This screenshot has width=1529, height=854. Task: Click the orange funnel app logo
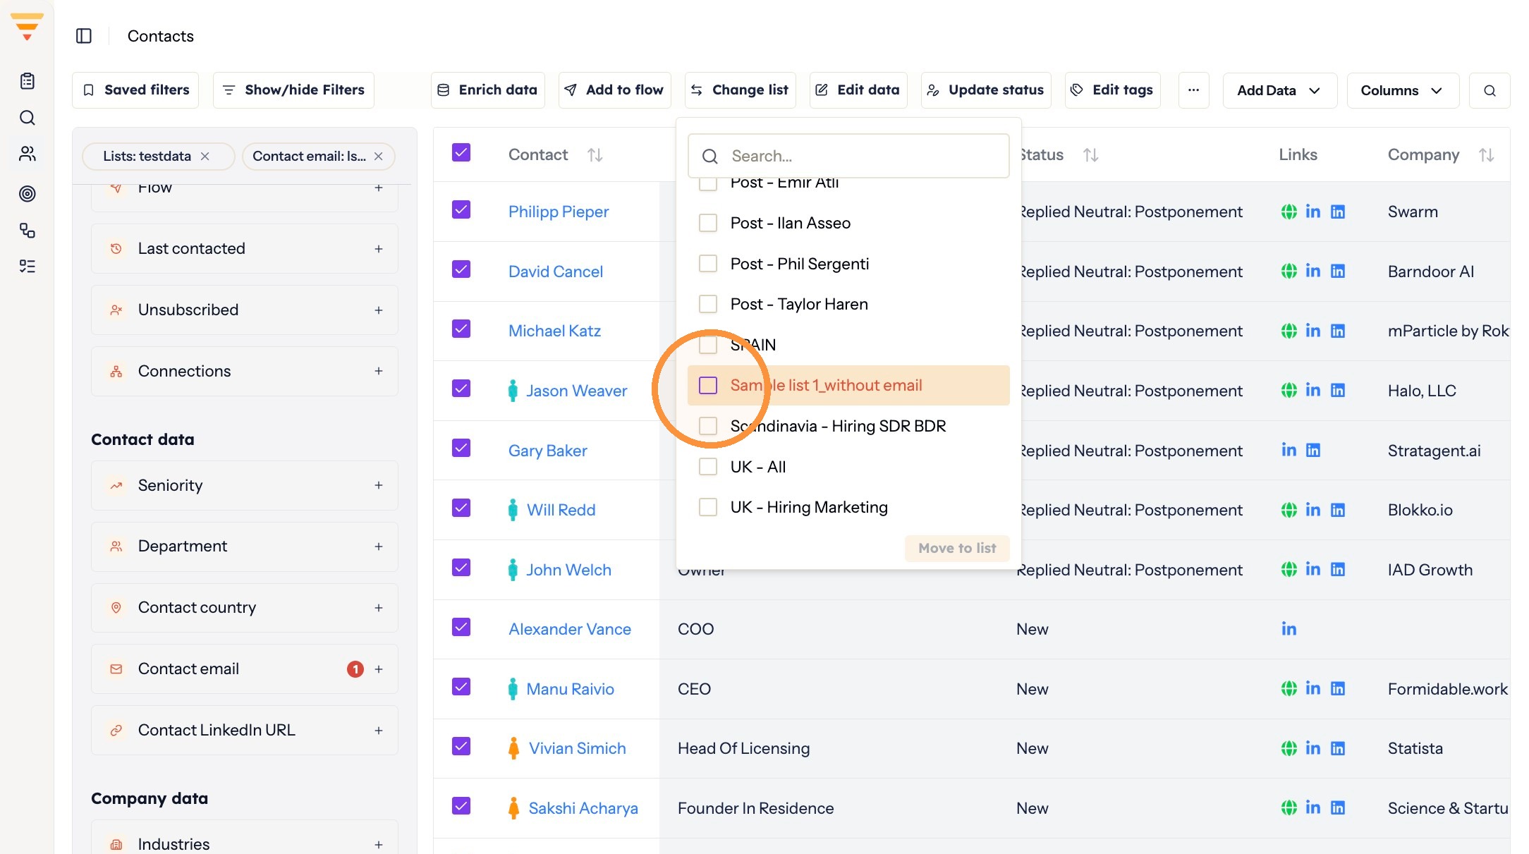(27, 27)
